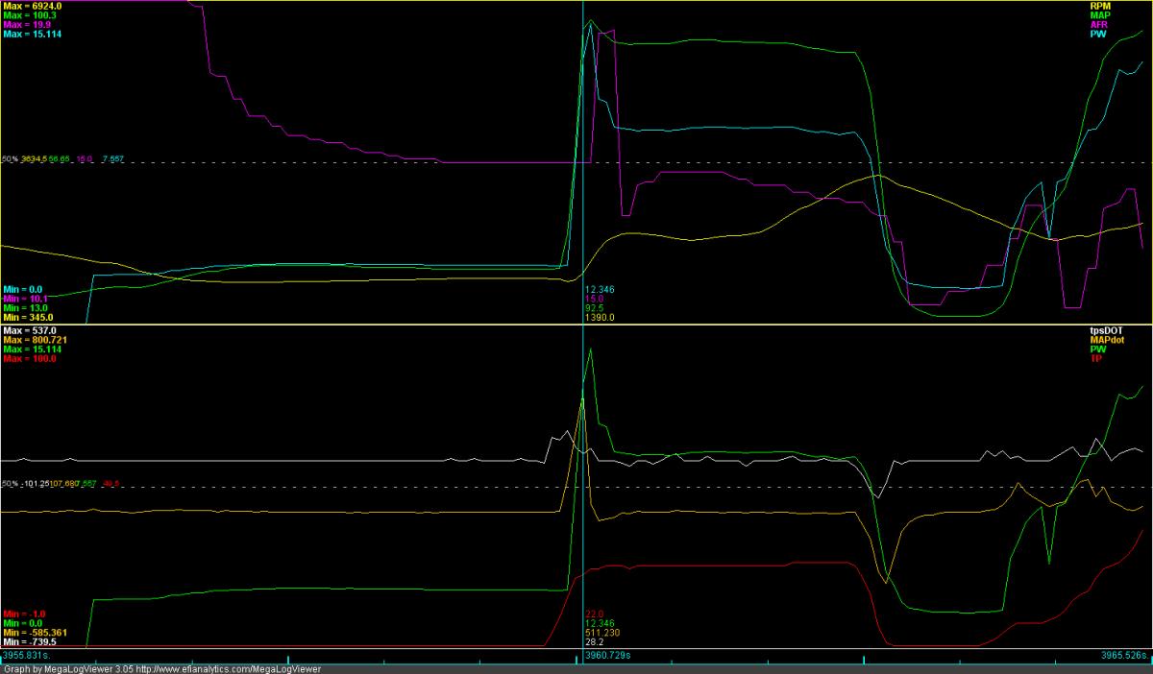Click cyan "Max = 15.114" in RPM graph

[x=33, y=34]
